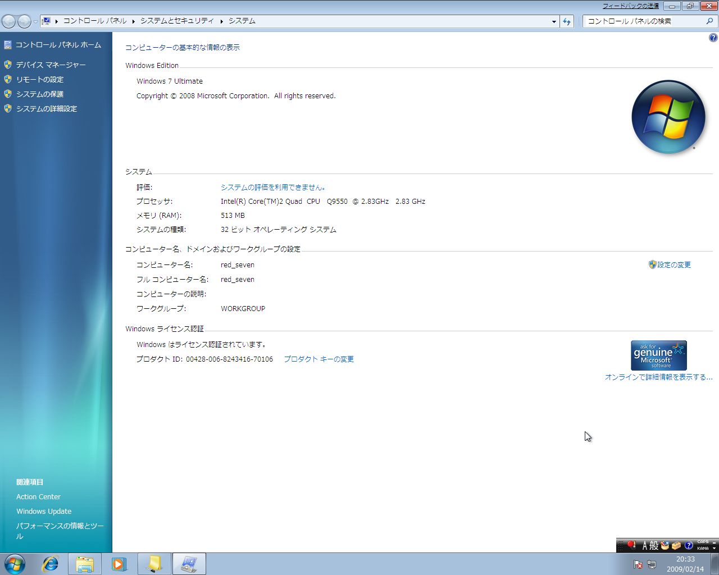719x575 pixels.
Task: Click the genuine Microsoft software badge
Action: coord(659,355)
